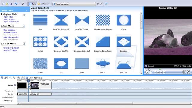Screen dimensions: 192x108
Task: Click the Next Frame button
Action: click(161, 72)
